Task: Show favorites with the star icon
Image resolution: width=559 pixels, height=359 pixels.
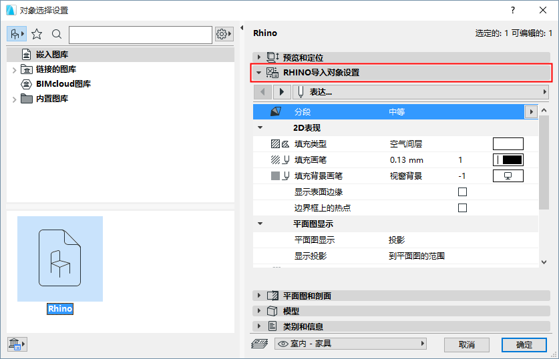Action: tap(37, 34)
